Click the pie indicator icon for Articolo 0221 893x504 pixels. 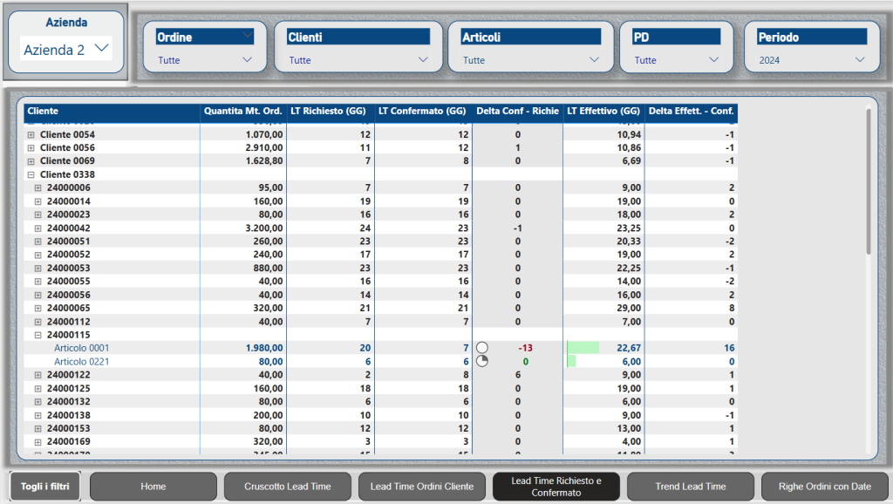pos(482,361)
